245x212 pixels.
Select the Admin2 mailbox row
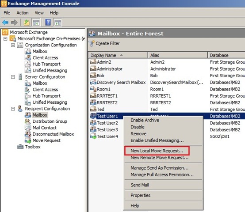[x=167, y=62]
